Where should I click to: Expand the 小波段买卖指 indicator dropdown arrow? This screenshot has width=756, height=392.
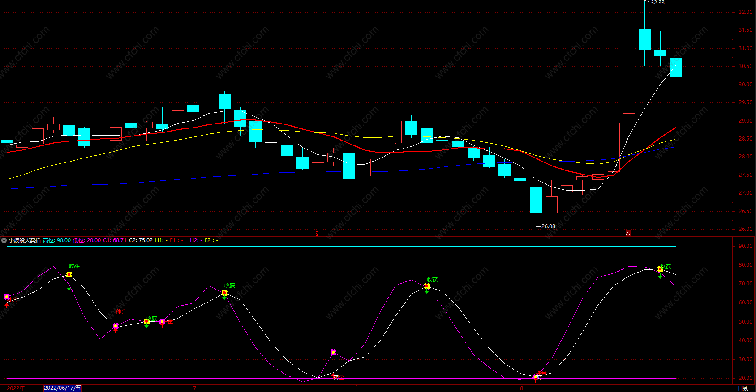point(4,240)
